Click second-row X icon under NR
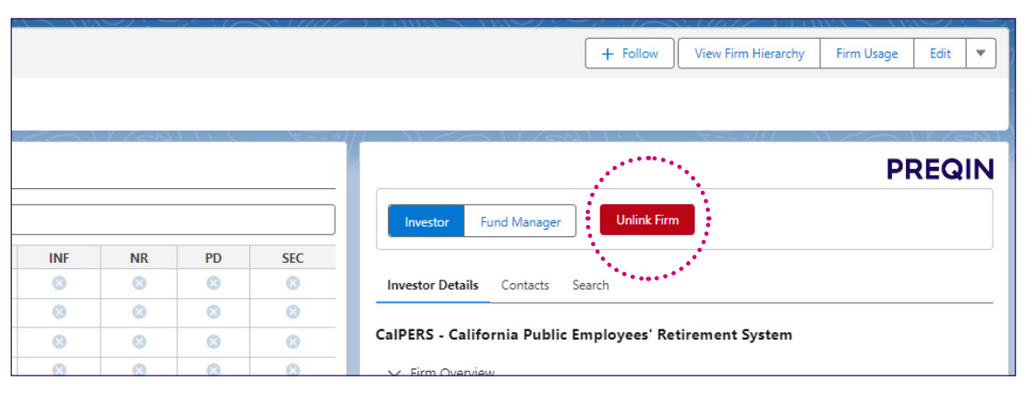Screen dimensions: 1036x393 click(x=139, y=312)
